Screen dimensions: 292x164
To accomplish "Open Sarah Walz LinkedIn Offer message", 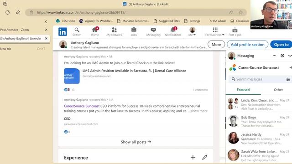I will click(x=259, y=156).
